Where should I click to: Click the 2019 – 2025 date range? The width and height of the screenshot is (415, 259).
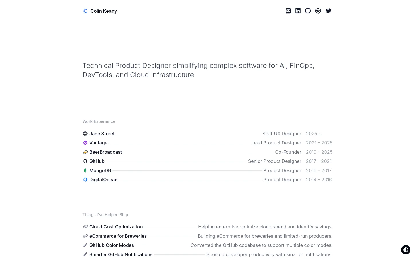click(319, 152)
